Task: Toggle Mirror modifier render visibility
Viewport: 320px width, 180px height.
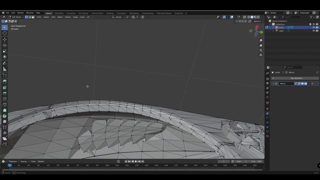Action: pyautogui.click(x=305, y=83)
